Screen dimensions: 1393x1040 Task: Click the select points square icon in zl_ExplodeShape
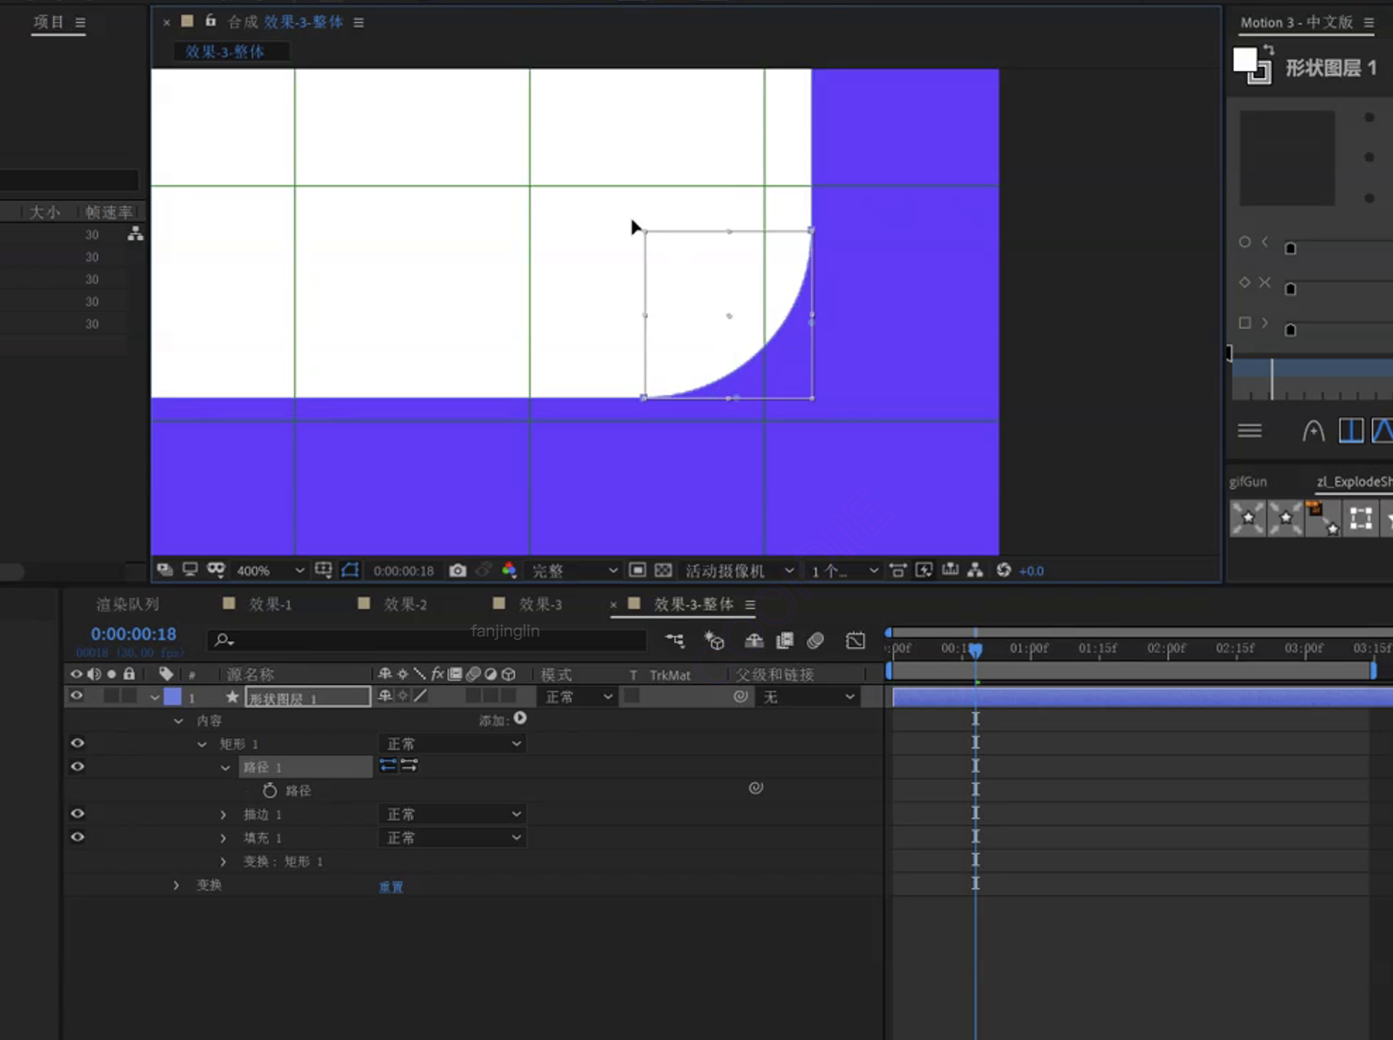[1361, 518]
